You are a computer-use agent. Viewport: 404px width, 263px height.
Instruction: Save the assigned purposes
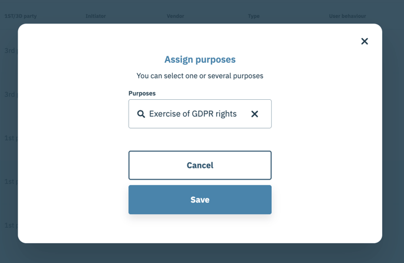pos(200,200)
